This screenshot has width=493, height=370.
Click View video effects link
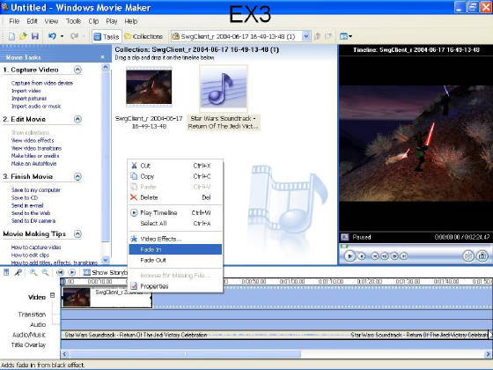pyautogui.click(x=33, y=140)
